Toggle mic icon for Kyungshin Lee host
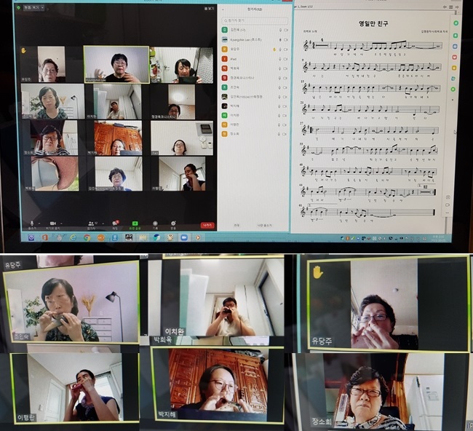Image resolution: width=473 pixels, height=431 pixels. point(280,39)
